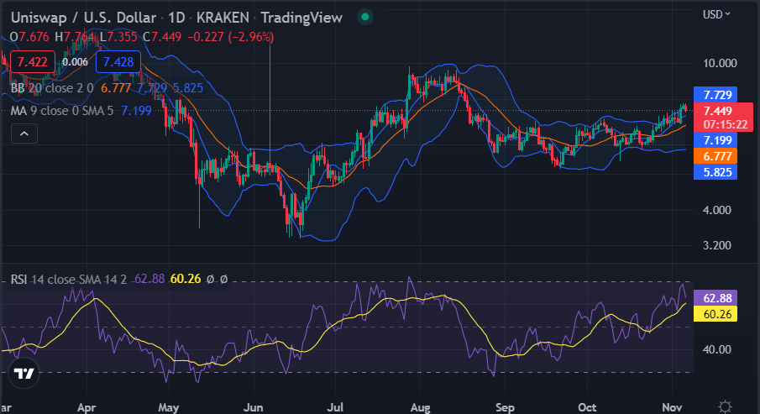Select the MA 9 close 0 SMA 5 indicator label
760x414 pixels.
coord(62,111)
